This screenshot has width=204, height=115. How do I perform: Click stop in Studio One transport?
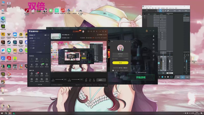click(x=162, y=77)
